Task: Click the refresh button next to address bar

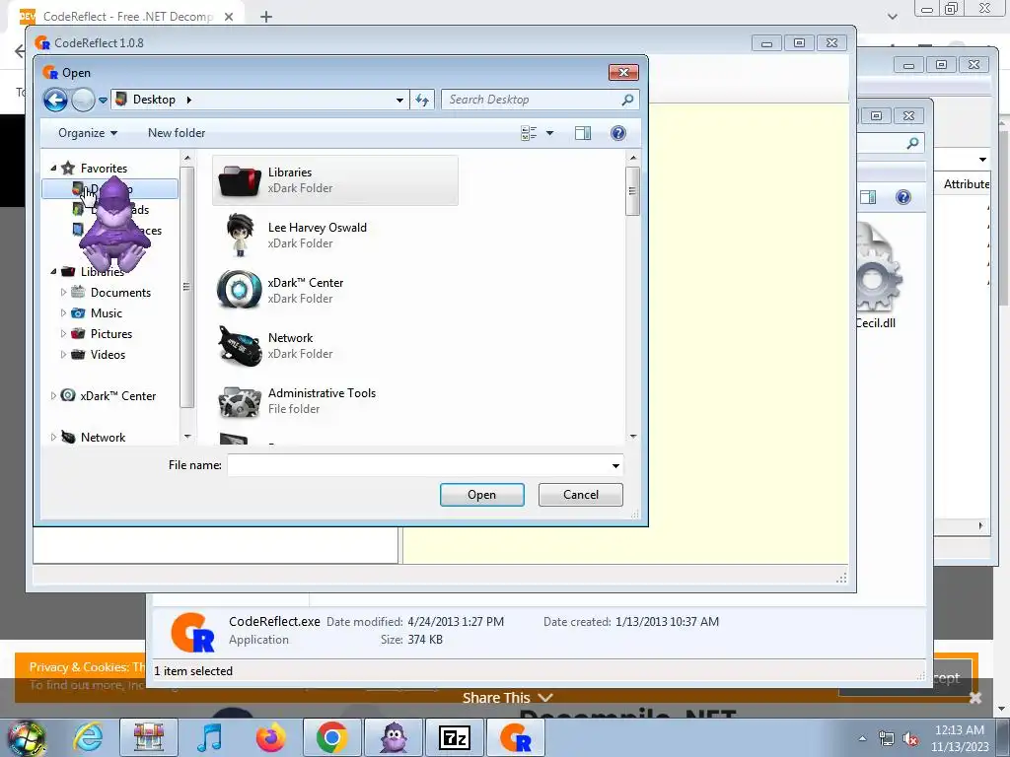Action: click(x=422, y=100)
